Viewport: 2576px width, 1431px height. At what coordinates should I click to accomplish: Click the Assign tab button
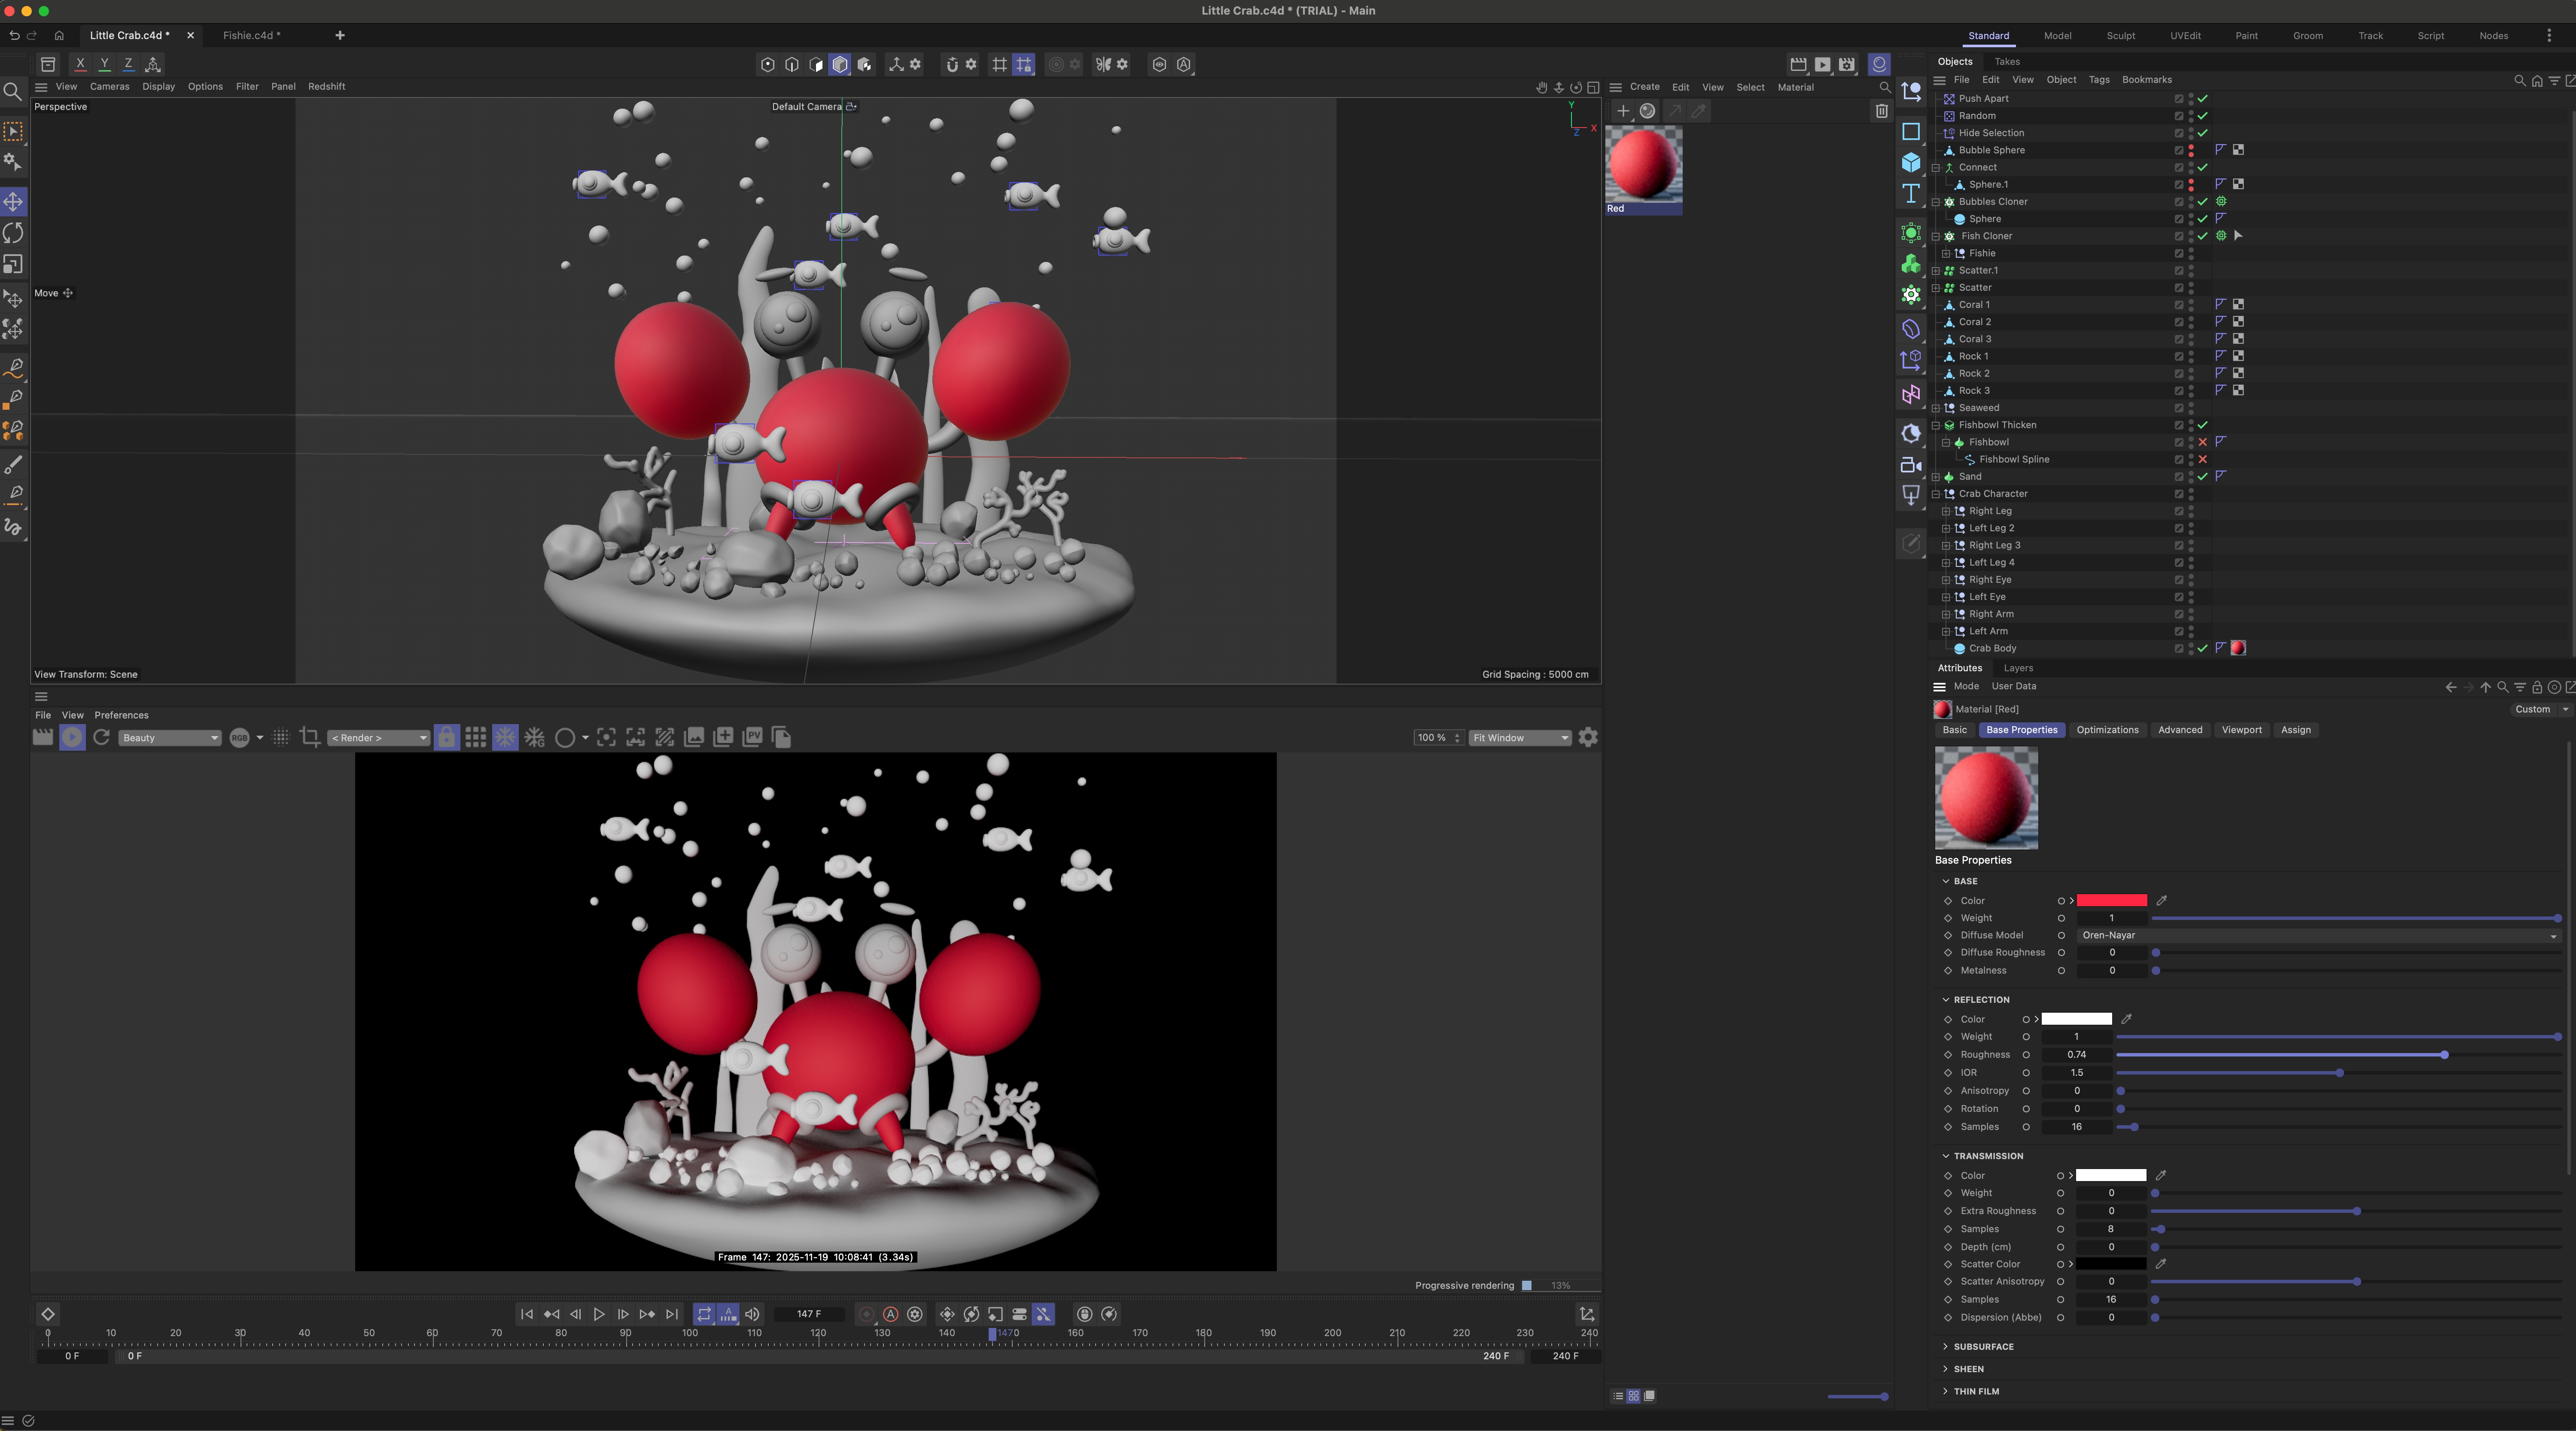pyautogui.click(x=2295, y=730)
